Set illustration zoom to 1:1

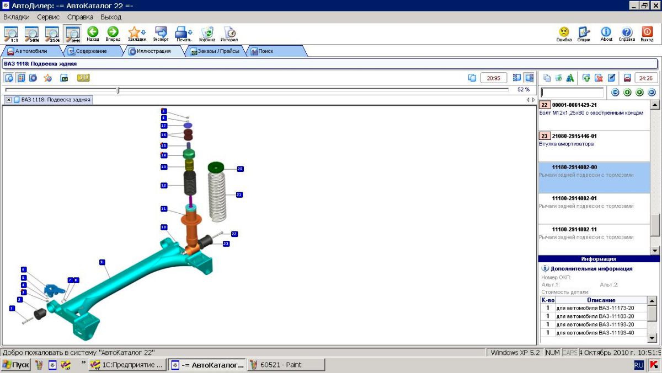tap(10, 34)
